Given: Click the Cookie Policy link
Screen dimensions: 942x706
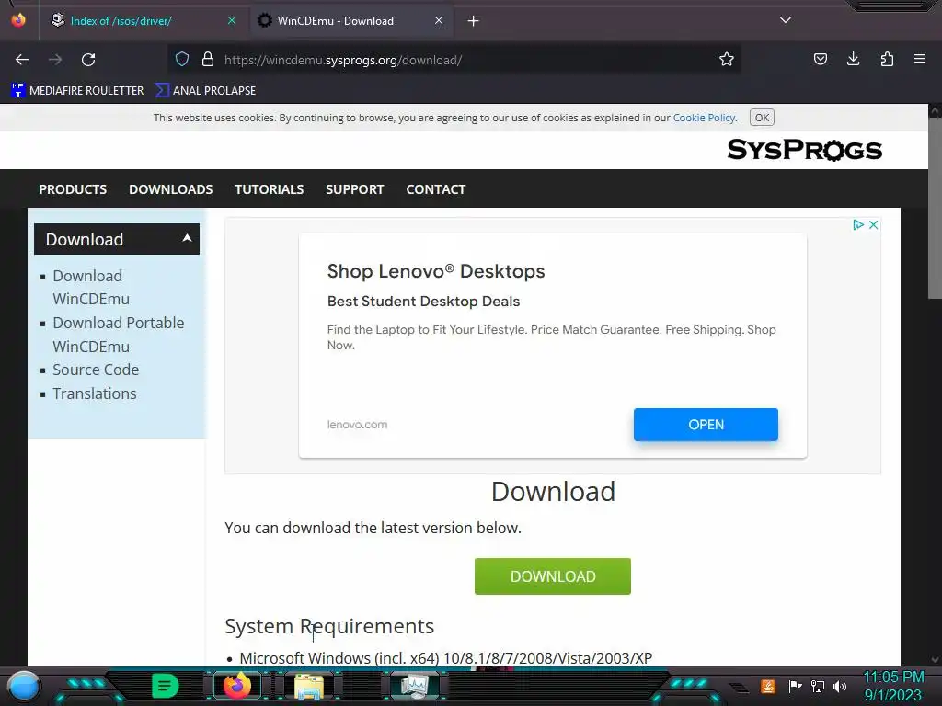Looking at the screenshot, I should click(x=704, y=118).
